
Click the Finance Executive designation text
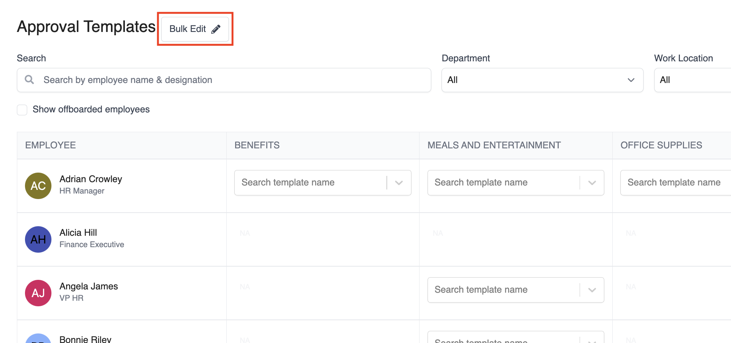click(x=92, y=245)
